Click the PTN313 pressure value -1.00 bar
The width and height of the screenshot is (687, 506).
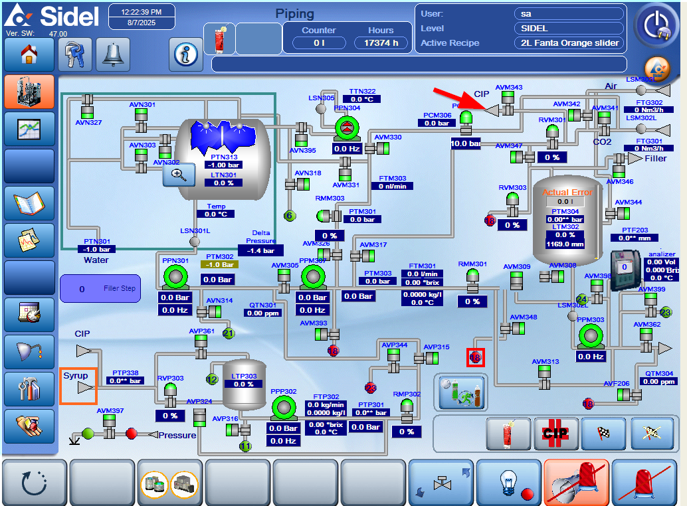click(x=224, y=165)
